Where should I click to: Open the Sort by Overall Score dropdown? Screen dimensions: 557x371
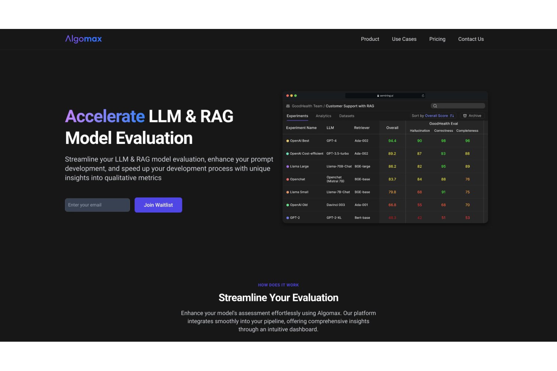coord(433,116)
